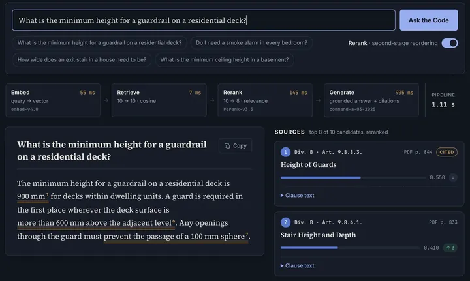Click relevance score bar for Stair Height and Depth
Screen dimensions: 470x281
[x=351, y=248]
